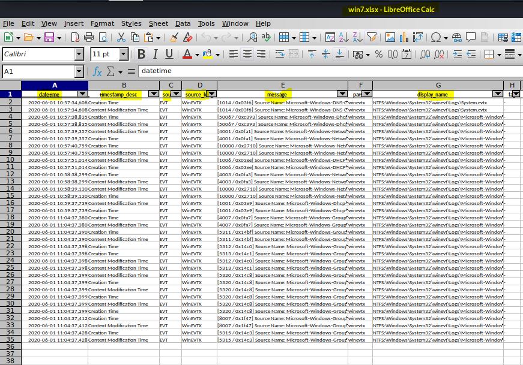This screenshot has height=365, width=523.
Task: Click the red font color swatch
Action: coord(187,55)
